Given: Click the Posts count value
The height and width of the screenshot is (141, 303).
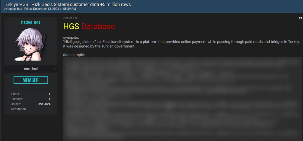Looking at the screenshot, I should coord(49,94).
